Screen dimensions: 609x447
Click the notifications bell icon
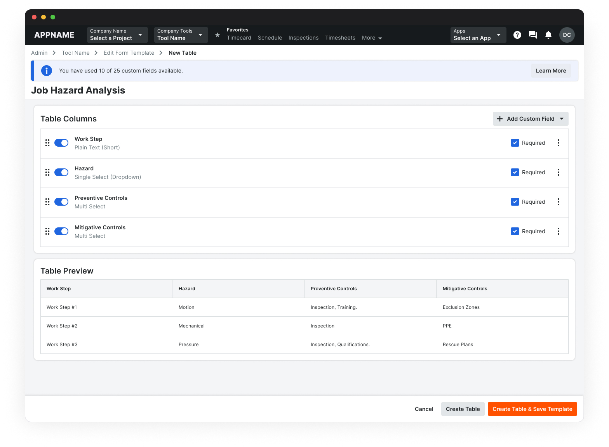548,35
